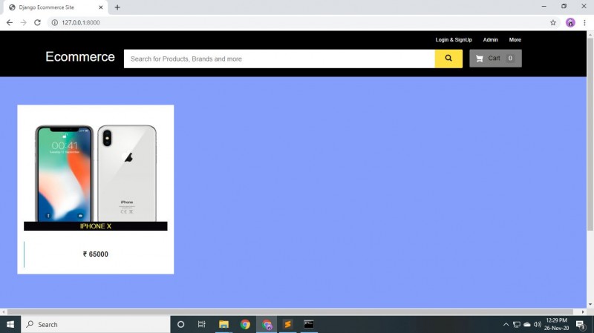The width and height of the screenshot is (594, 333).
Task: Reload the page with refresh icon
Action: point(37,23)
